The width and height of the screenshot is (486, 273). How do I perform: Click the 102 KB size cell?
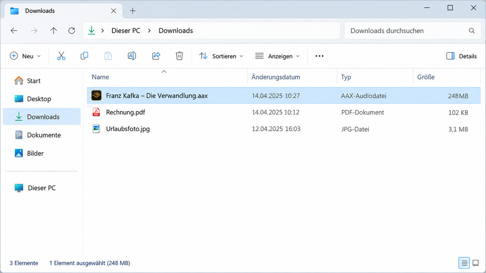point(458,113)
